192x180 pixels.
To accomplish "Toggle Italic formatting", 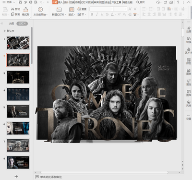I will click(x=97, y=14).
